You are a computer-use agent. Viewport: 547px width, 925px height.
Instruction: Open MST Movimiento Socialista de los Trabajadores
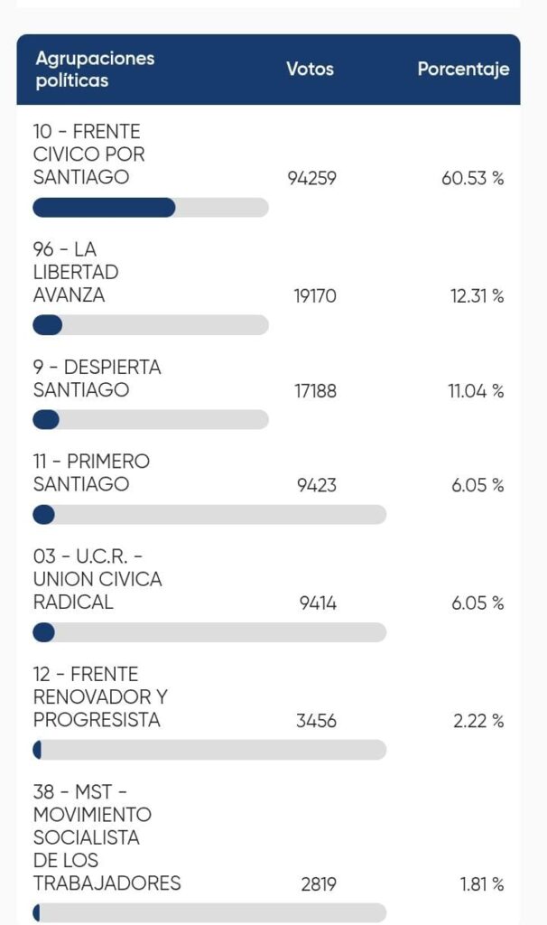coord(107,837)
